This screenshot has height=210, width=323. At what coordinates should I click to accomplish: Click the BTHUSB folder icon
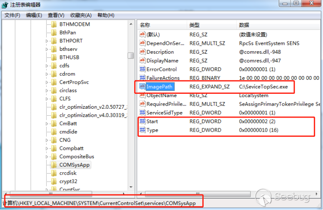(54, 57)
